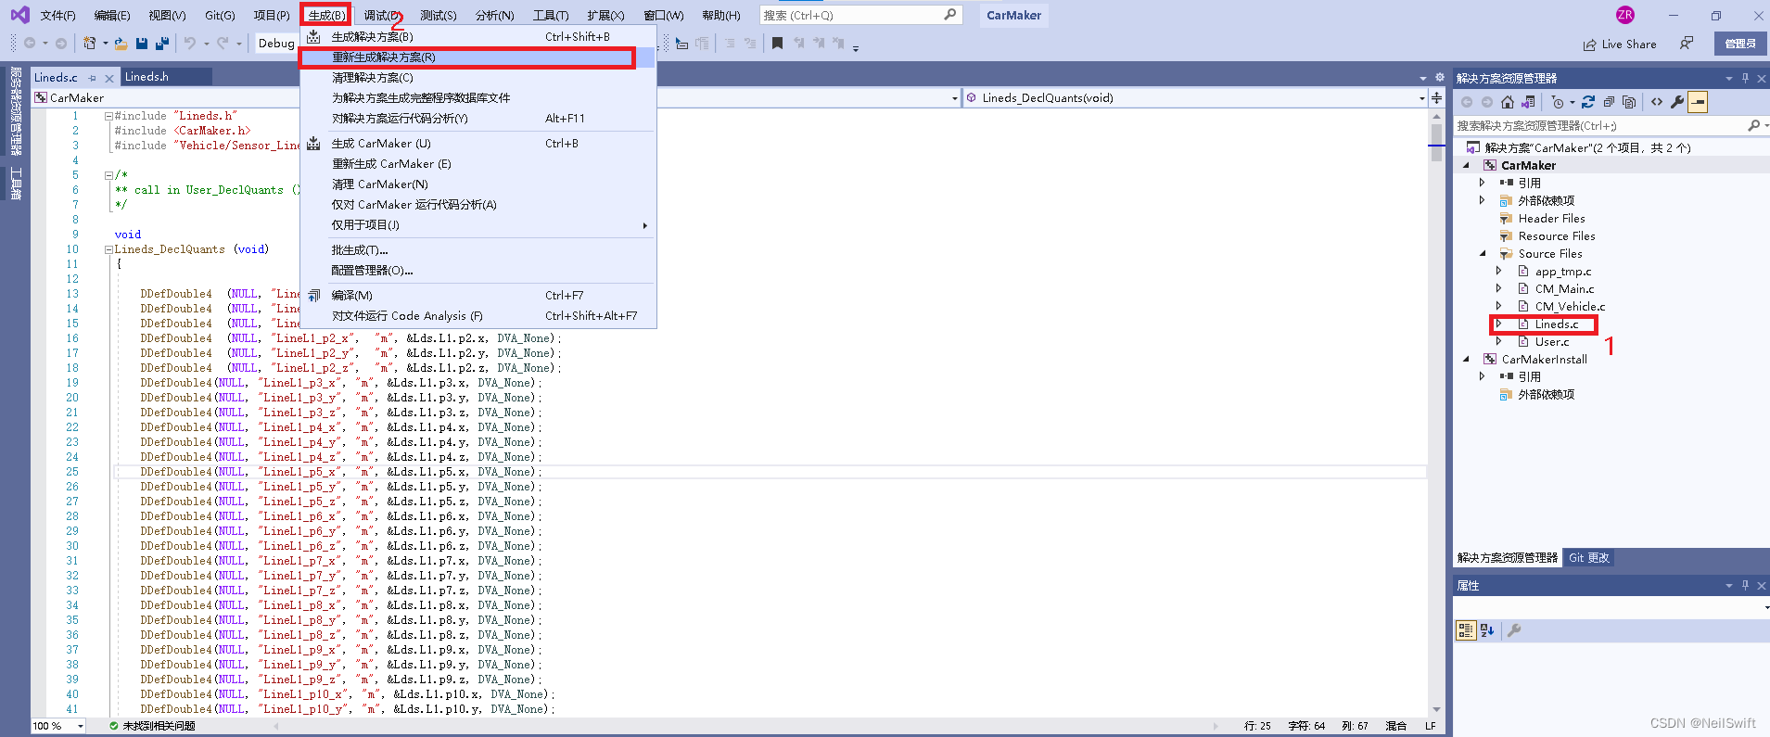This screenshot has height=737, width=1770.
Task: Pin the Lineds.c tab
Action: pyautogui.click(x=92, y=78)
